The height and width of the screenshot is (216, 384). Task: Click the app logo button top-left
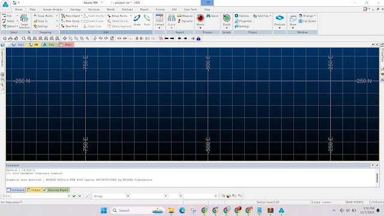5,4
